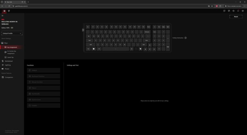Screen dimensions: 247x135
Task: Click the Hotkey Instruction info icon
Action: pos(186,38)
